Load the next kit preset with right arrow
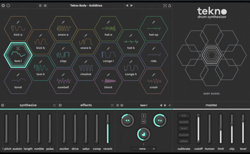Image resolution: width=250 pixels, height=154 pixels. 131,6
